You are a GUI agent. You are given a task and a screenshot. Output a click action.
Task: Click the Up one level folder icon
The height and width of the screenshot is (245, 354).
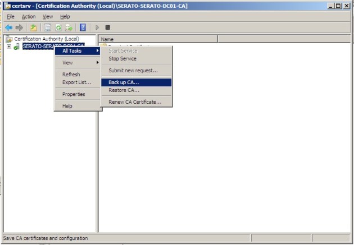point(33,27)
